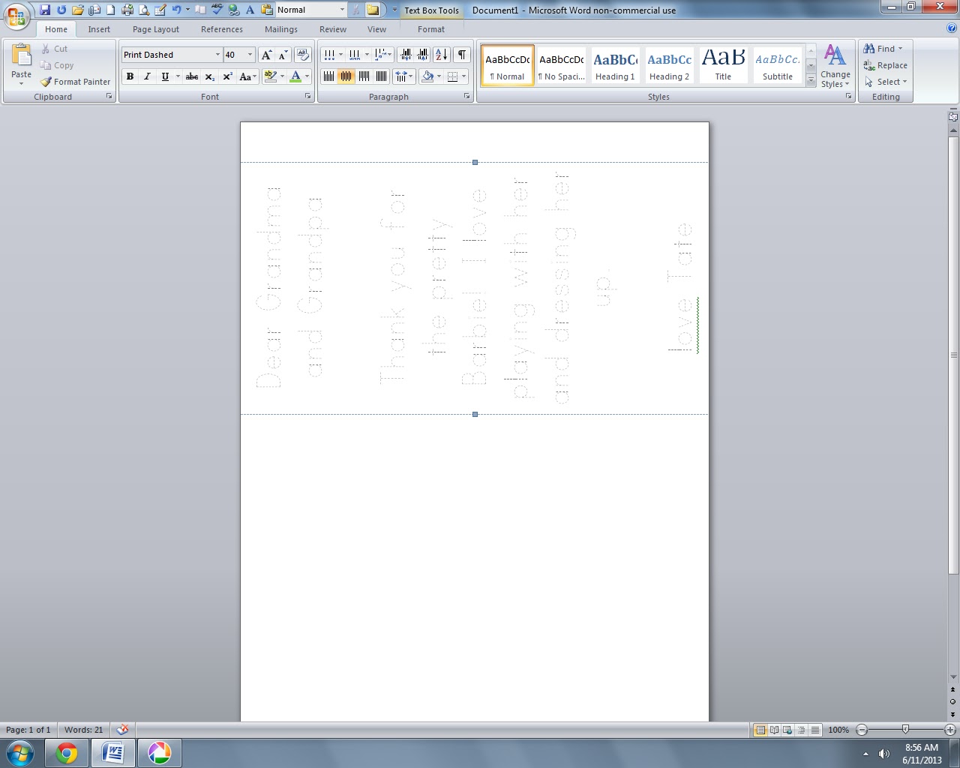Expand the Styles gallery More button
960x768 pixels.
pos(811,81)
